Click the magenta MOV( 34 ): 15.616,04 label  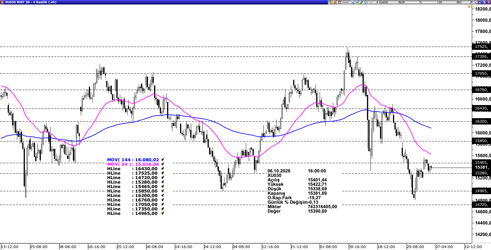[133, 164]
